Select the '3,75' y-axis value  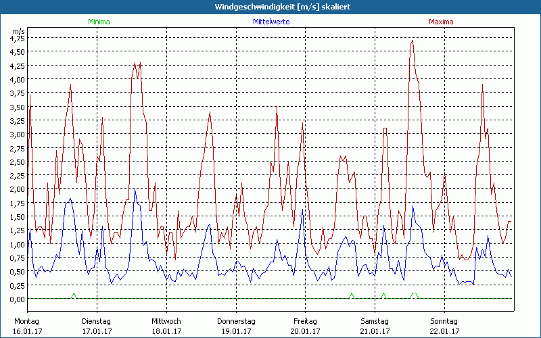[x=18, y=93]
